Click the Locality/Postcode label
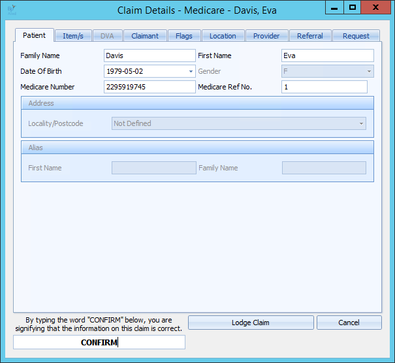Screen dimensions: 395x363 55,123
